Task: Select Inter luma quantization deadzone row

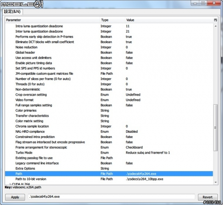Action: click(x=109, y=31)
